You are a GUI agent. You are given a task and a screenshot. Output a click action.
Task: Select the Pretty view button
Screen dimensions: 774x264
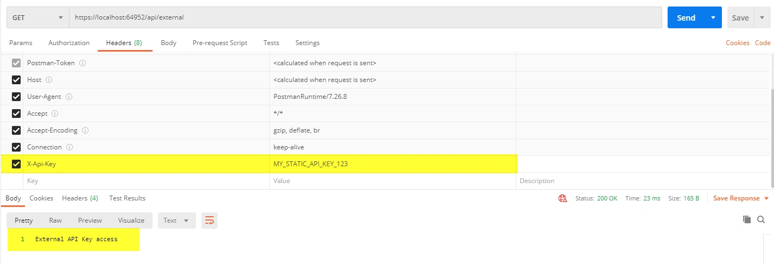pos(23,220)
